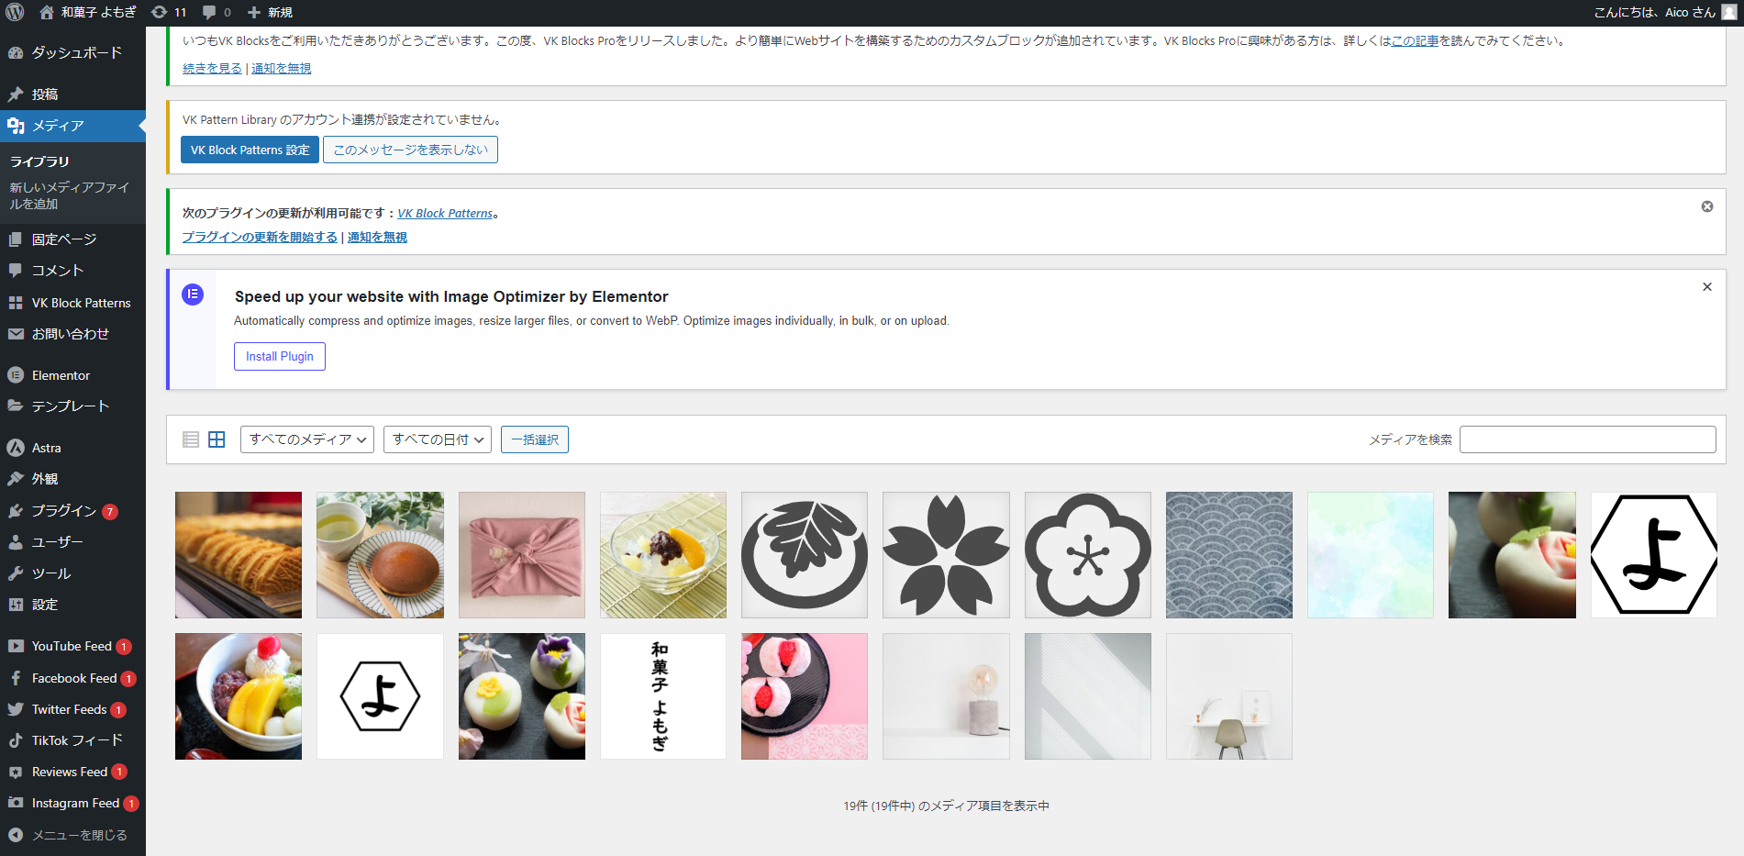Image resolution: width=1744 pixels, height=856 pixels.
Task: Select the vertical 和菓子よもぎ text logo thumbnail
Action: [663, 696]
